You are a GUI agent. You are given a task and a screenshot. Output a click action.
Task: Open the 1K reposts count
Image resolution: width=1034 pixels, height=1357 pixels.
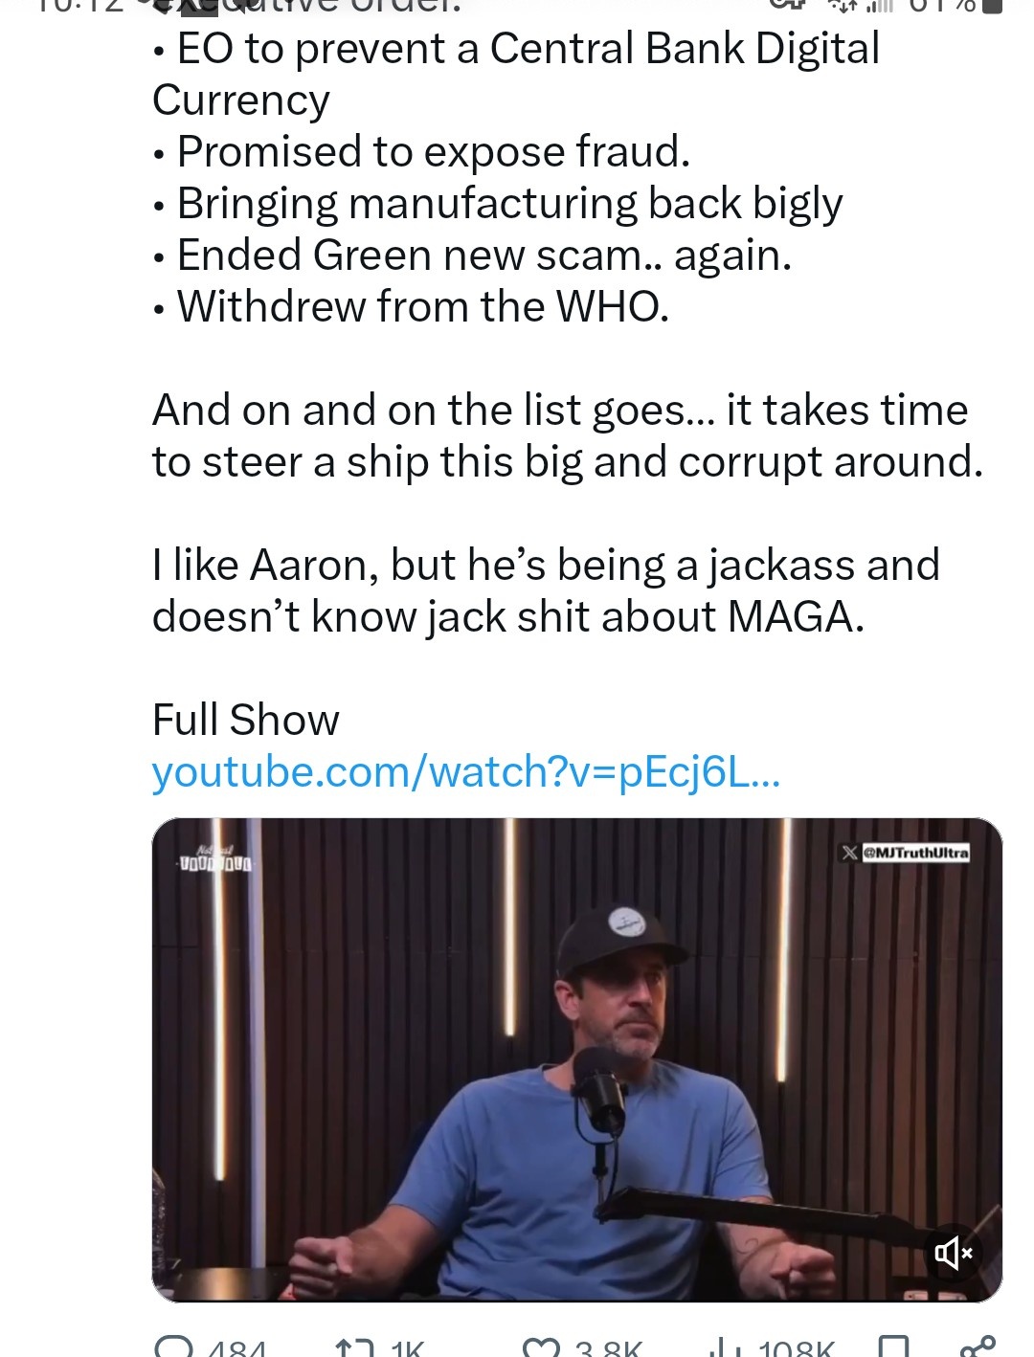[408, 1348]
